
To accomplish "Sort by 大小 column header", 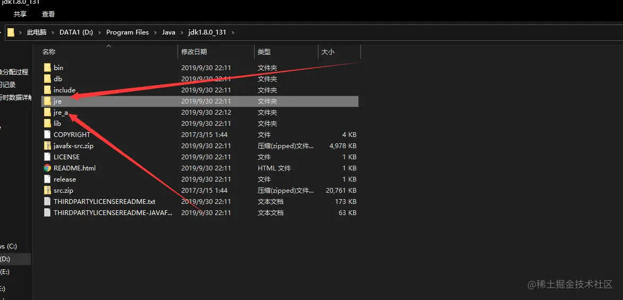I will [x=328, y=52].
